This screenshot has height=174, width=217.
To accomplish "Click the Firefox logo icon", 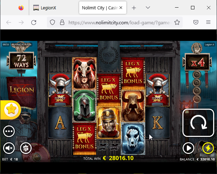I will point(21,8).
